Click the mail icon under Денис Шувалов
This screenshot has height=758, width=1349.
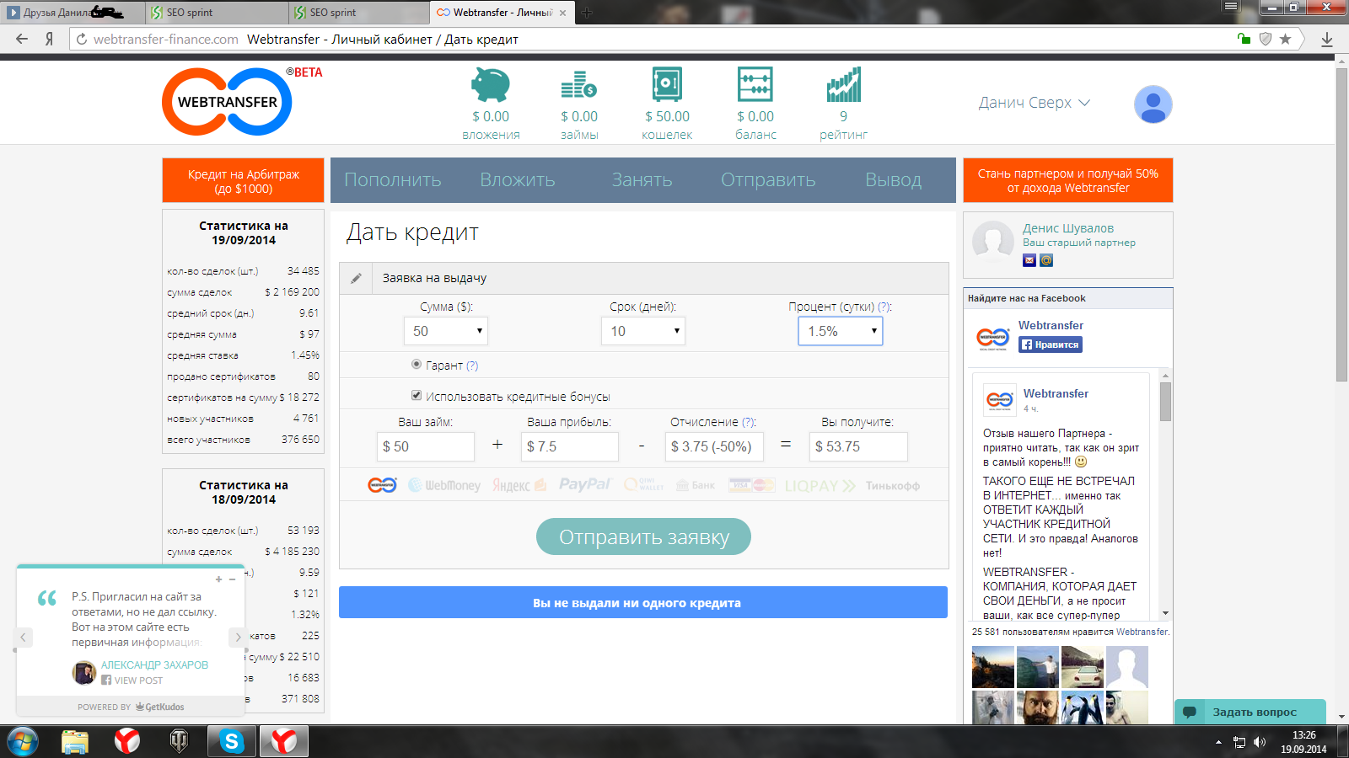coord(1029,260)
